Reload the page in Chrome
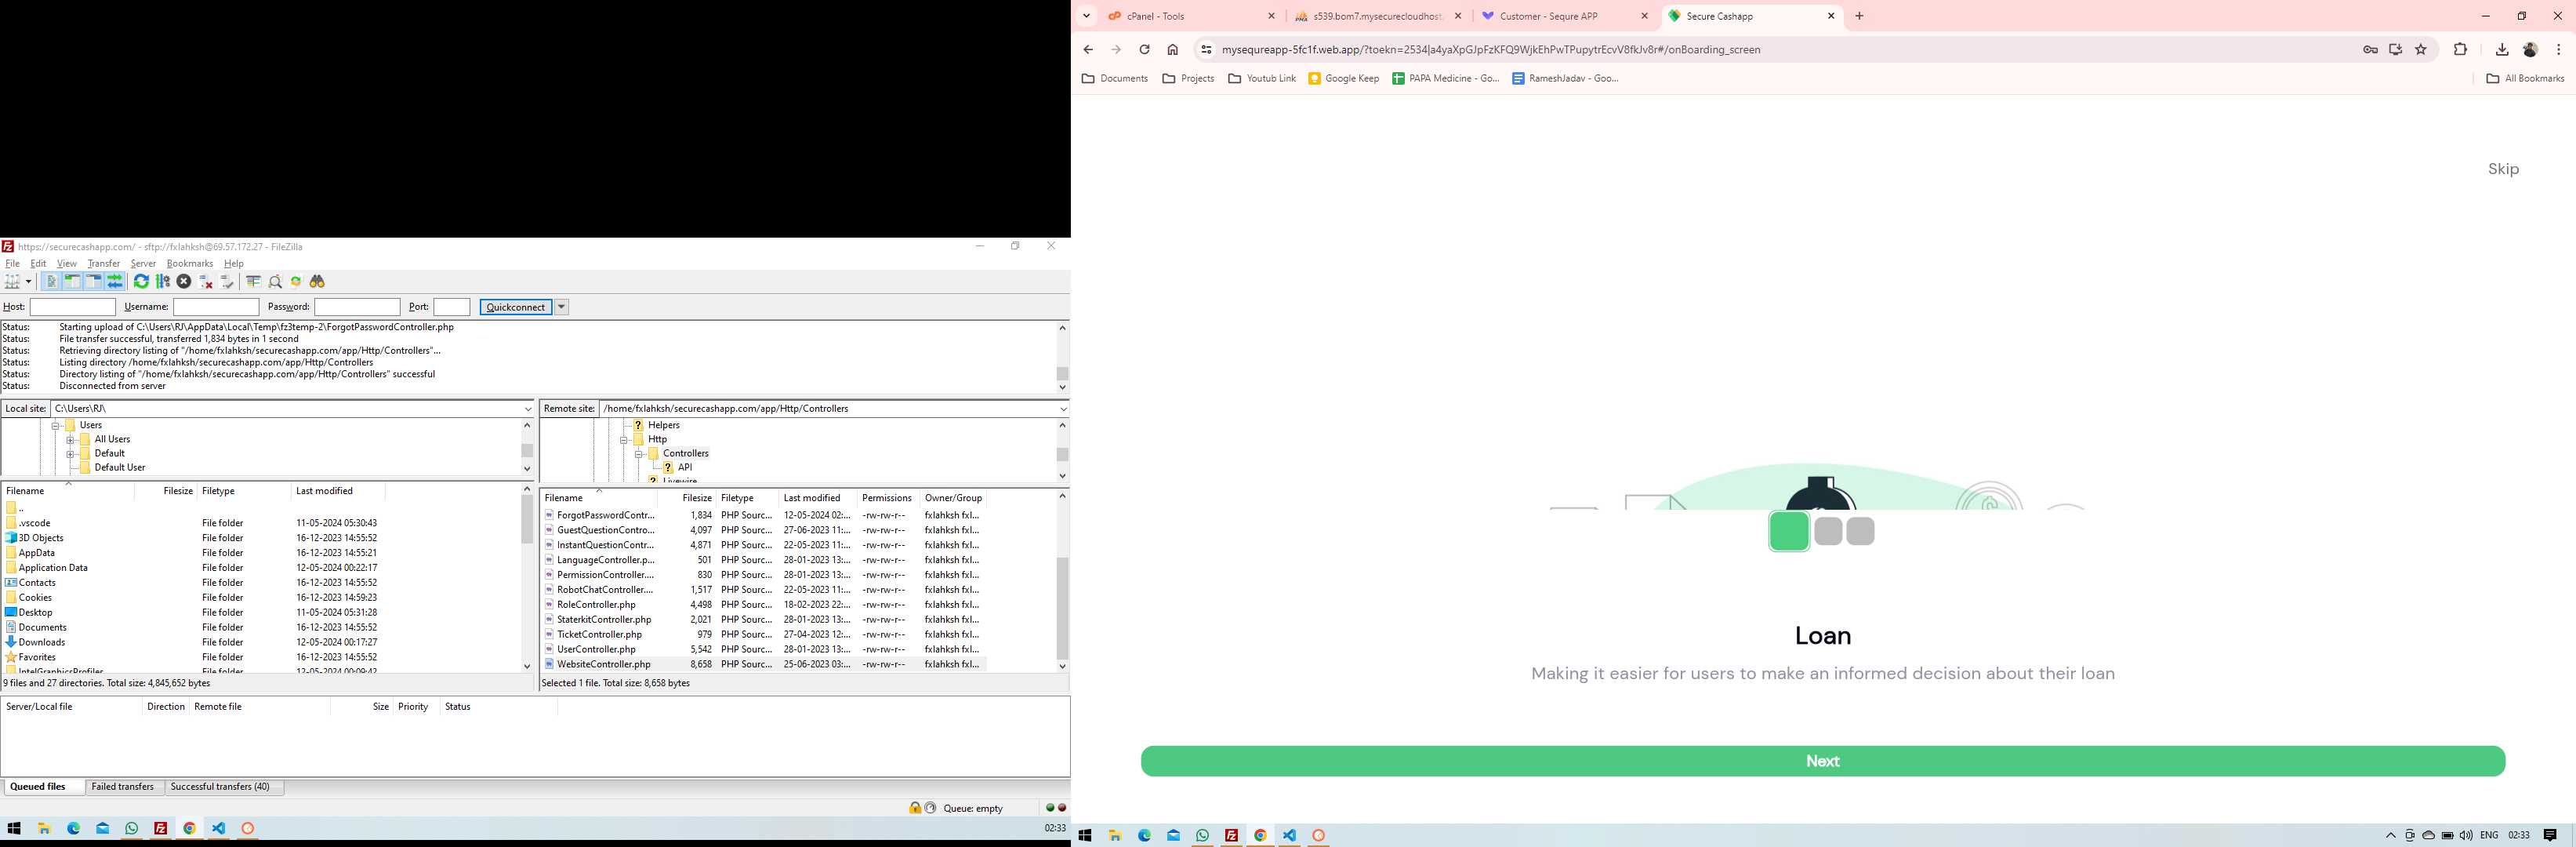The width and height of the screenshot is (2576, 847). point(1145,50)
